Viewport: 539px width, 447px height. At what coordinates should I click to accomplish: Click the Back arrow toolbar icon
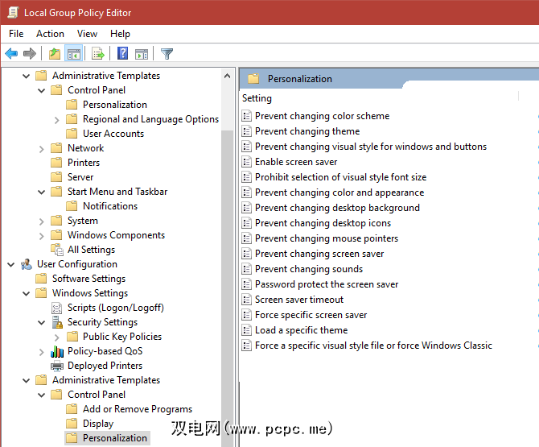(x=11, y=54)
